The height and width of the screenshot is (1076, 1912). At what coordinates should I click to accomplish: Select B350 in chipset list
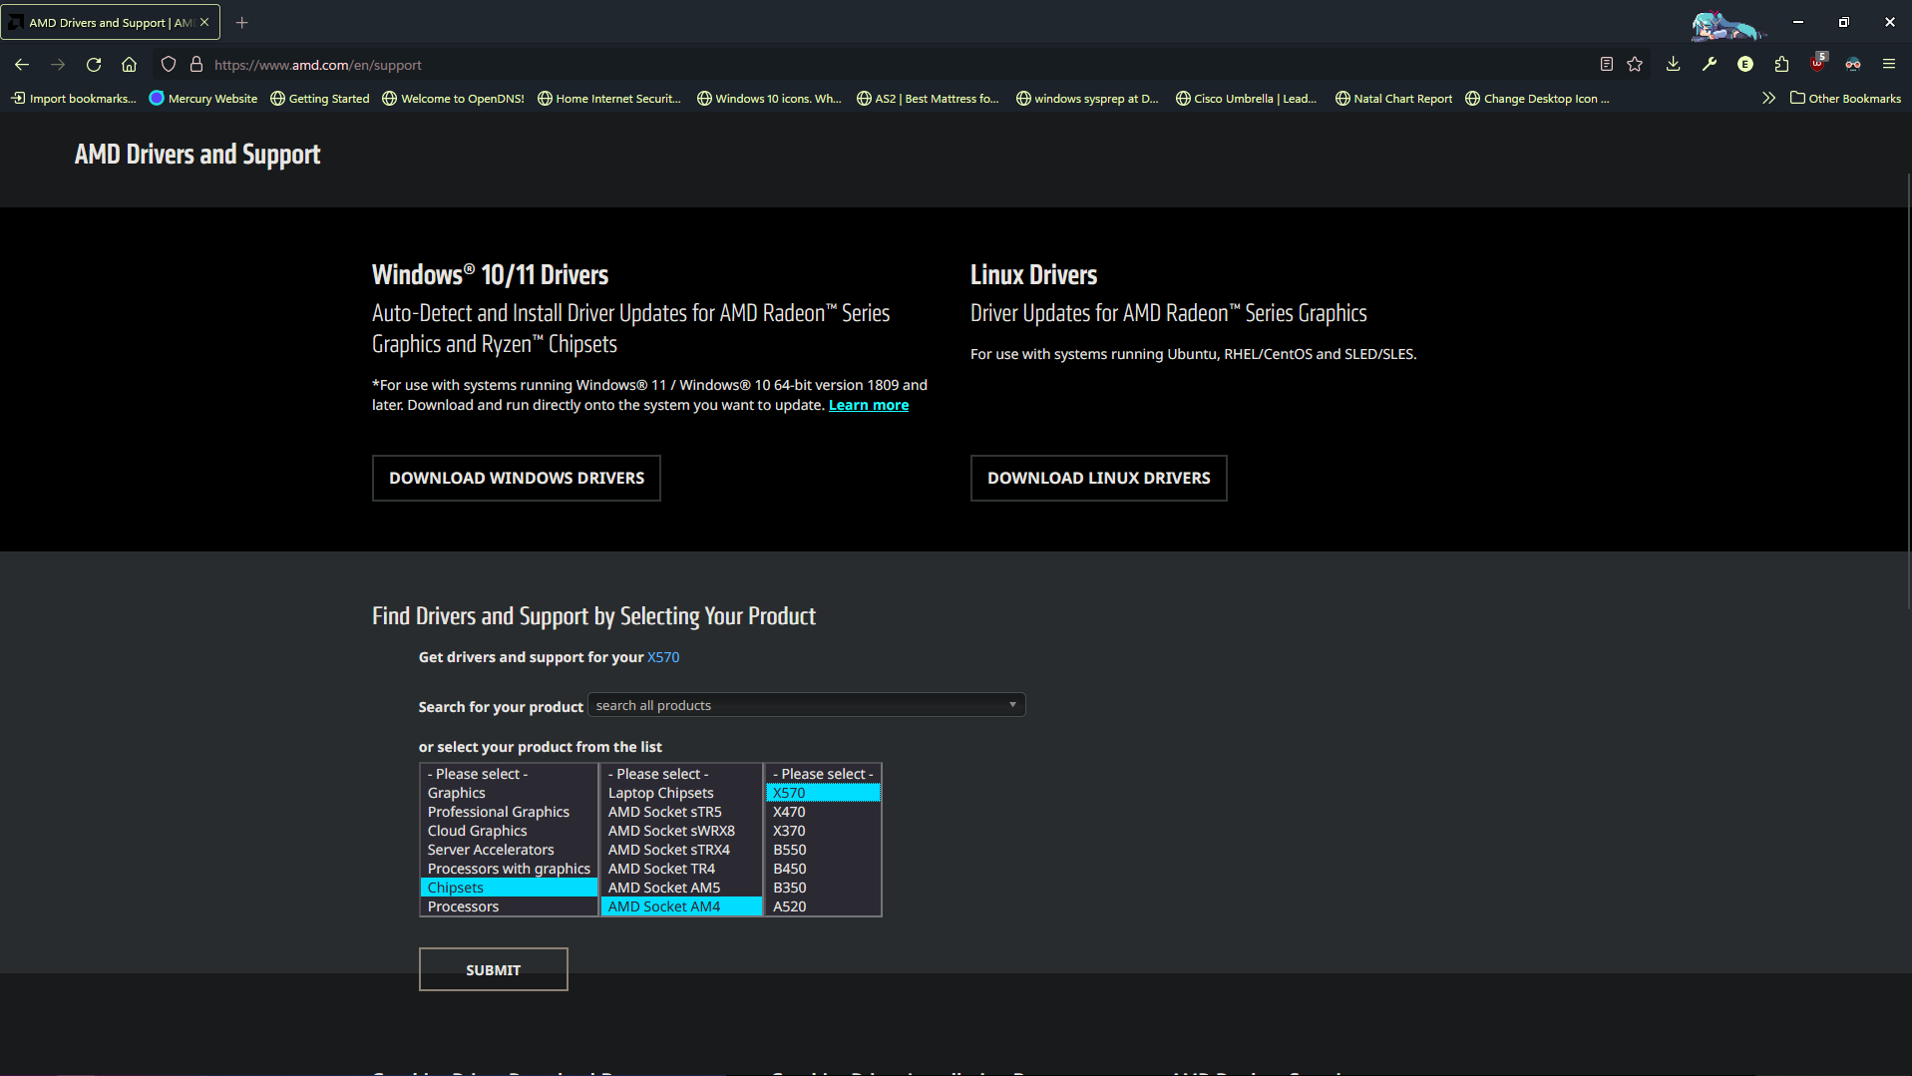[823, 888]
